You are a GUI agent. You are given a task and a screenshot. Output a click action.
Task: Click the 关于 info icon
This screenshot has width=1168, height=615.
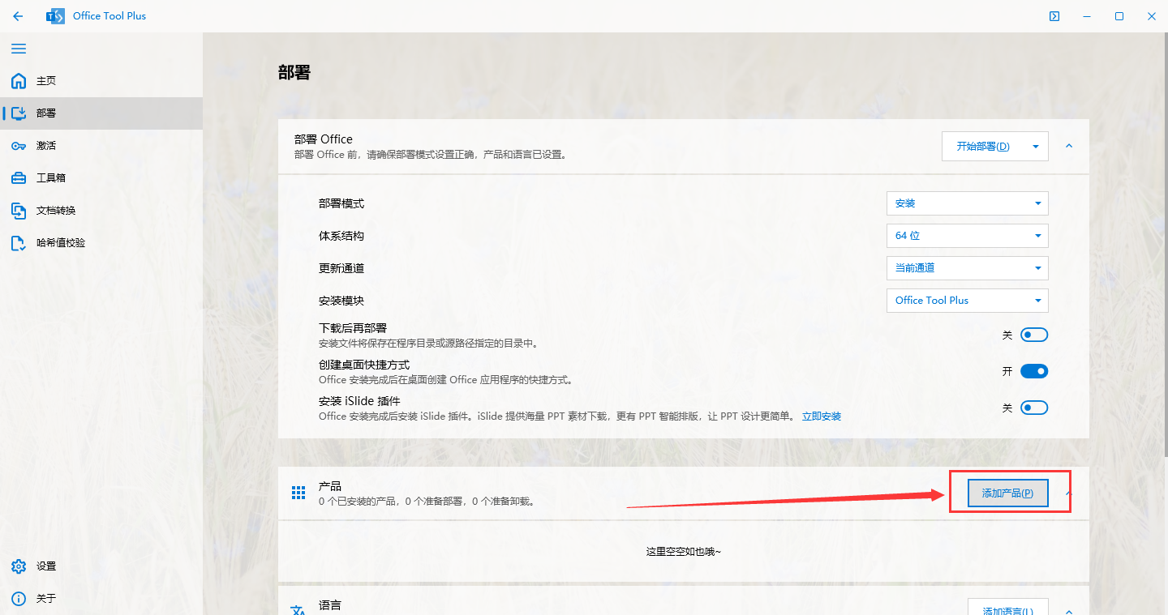tap(45, 598)
